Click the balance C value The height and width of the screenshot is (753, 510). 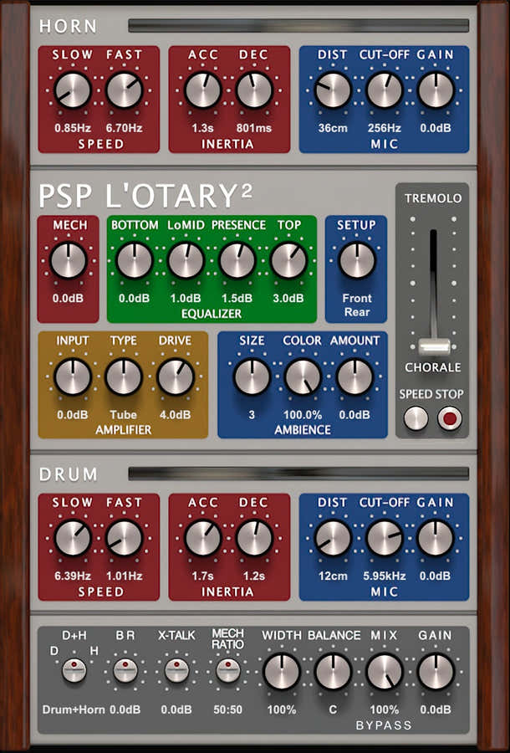tap(333, 709)
